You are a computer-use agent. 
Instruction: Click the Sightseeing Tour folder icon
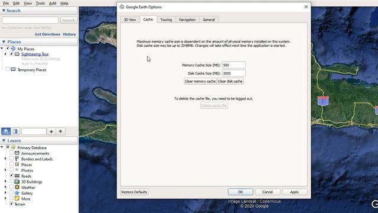click(x=17, y=54)
